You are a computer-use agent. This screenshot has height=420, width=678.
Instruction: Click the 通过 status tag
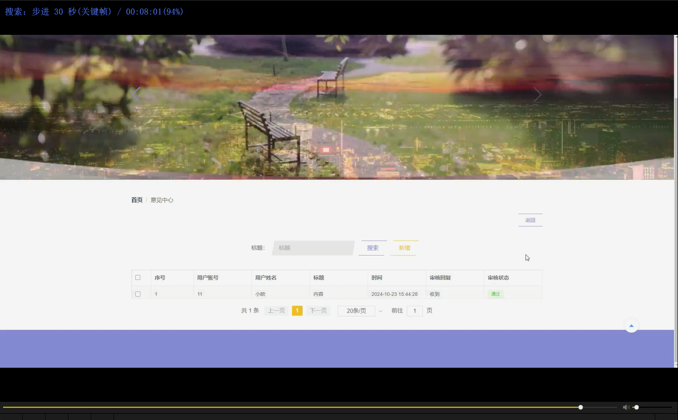coord(496,294)
